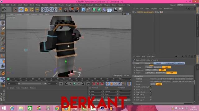199x111 pixels.
Task: Toggle Left Leg 2 checkbox
Action: pos(151,100)
